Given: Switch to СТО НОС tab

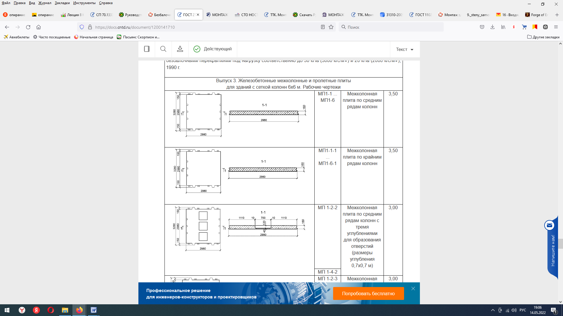Looking at the screenshot, I should (246, 15).
